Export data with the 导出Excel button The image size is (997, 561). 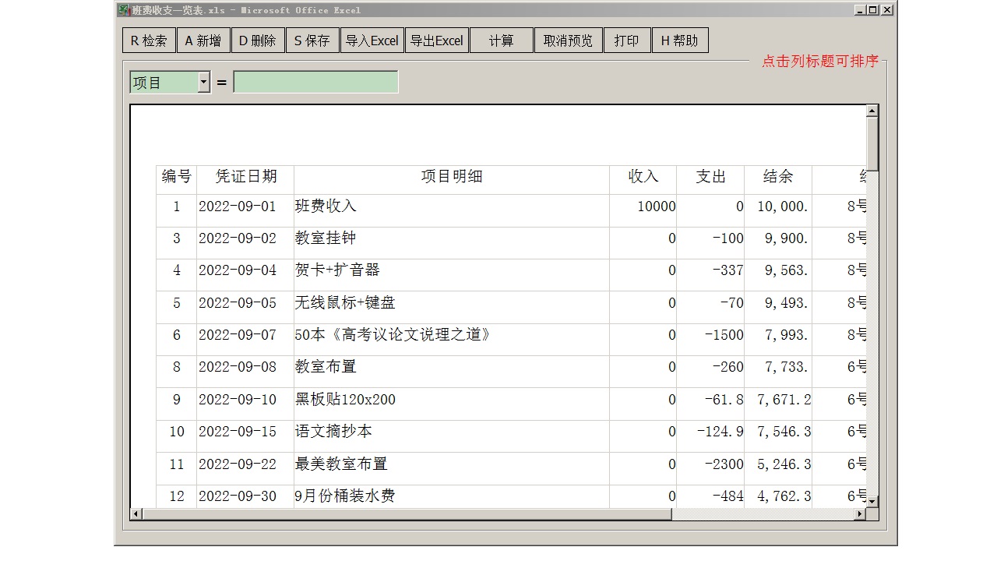437,40
